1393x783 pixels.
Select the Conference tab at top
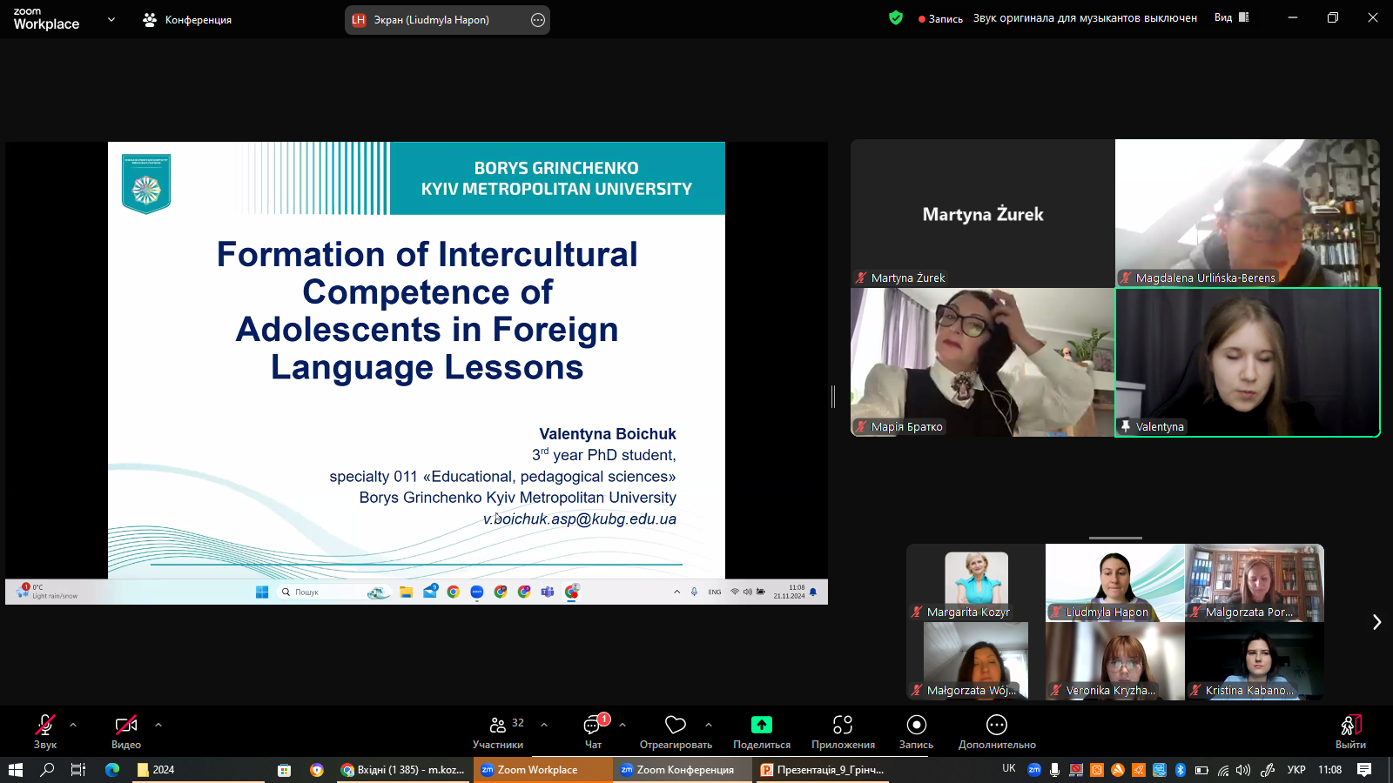188,19
